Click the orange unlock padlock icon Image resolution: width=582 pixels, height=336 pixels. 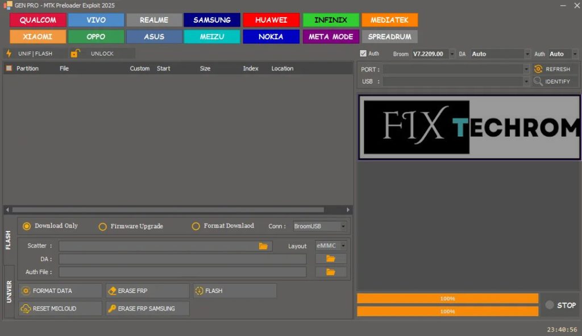click(76, 53)
